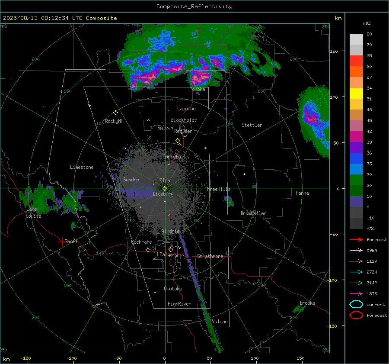389x364 pixels.
Task: Click the HighRiver town label
Action: pyautogui.click(x=179, y=304)
